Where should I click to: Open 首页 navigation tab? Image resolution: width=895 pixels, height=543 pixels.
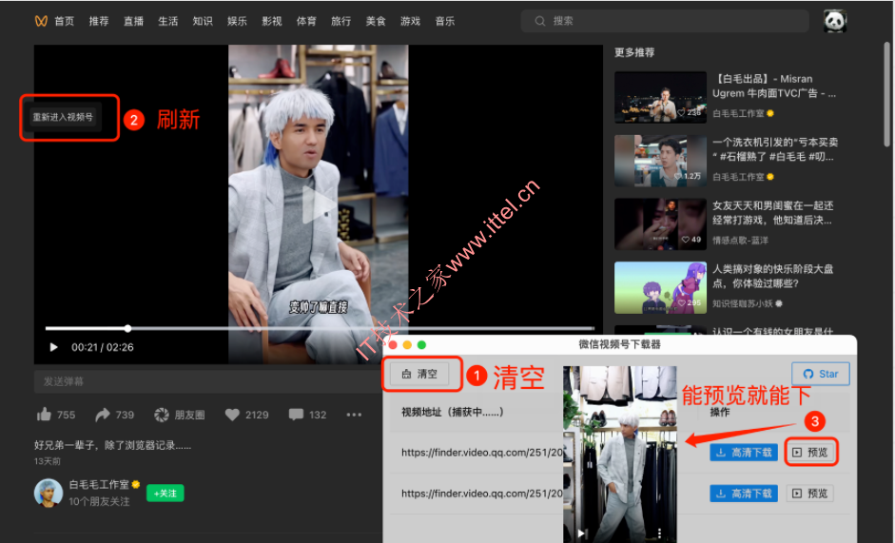click(64, 21)
